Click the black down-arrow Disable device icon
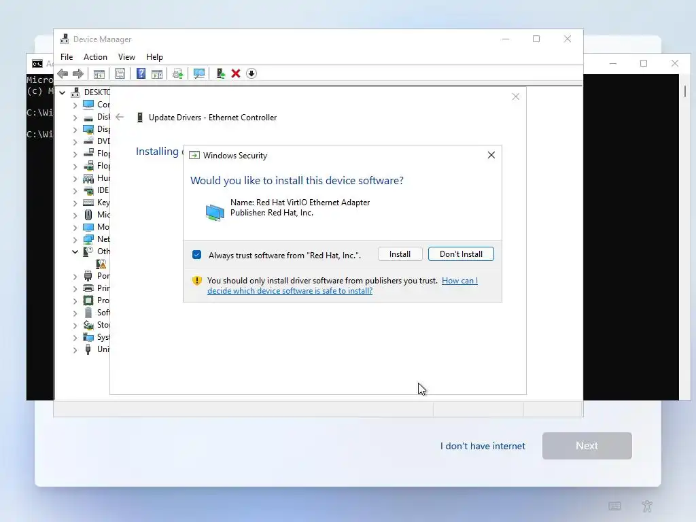 click(251, 73)
